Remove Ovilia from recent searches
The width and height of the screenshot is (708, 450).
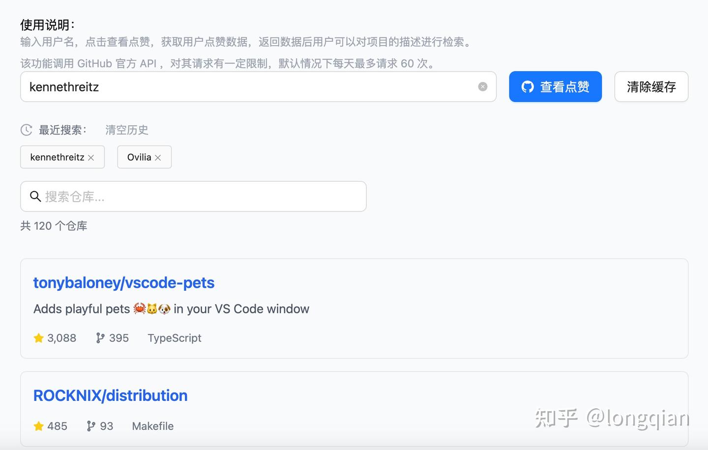[x=158, y=158]
